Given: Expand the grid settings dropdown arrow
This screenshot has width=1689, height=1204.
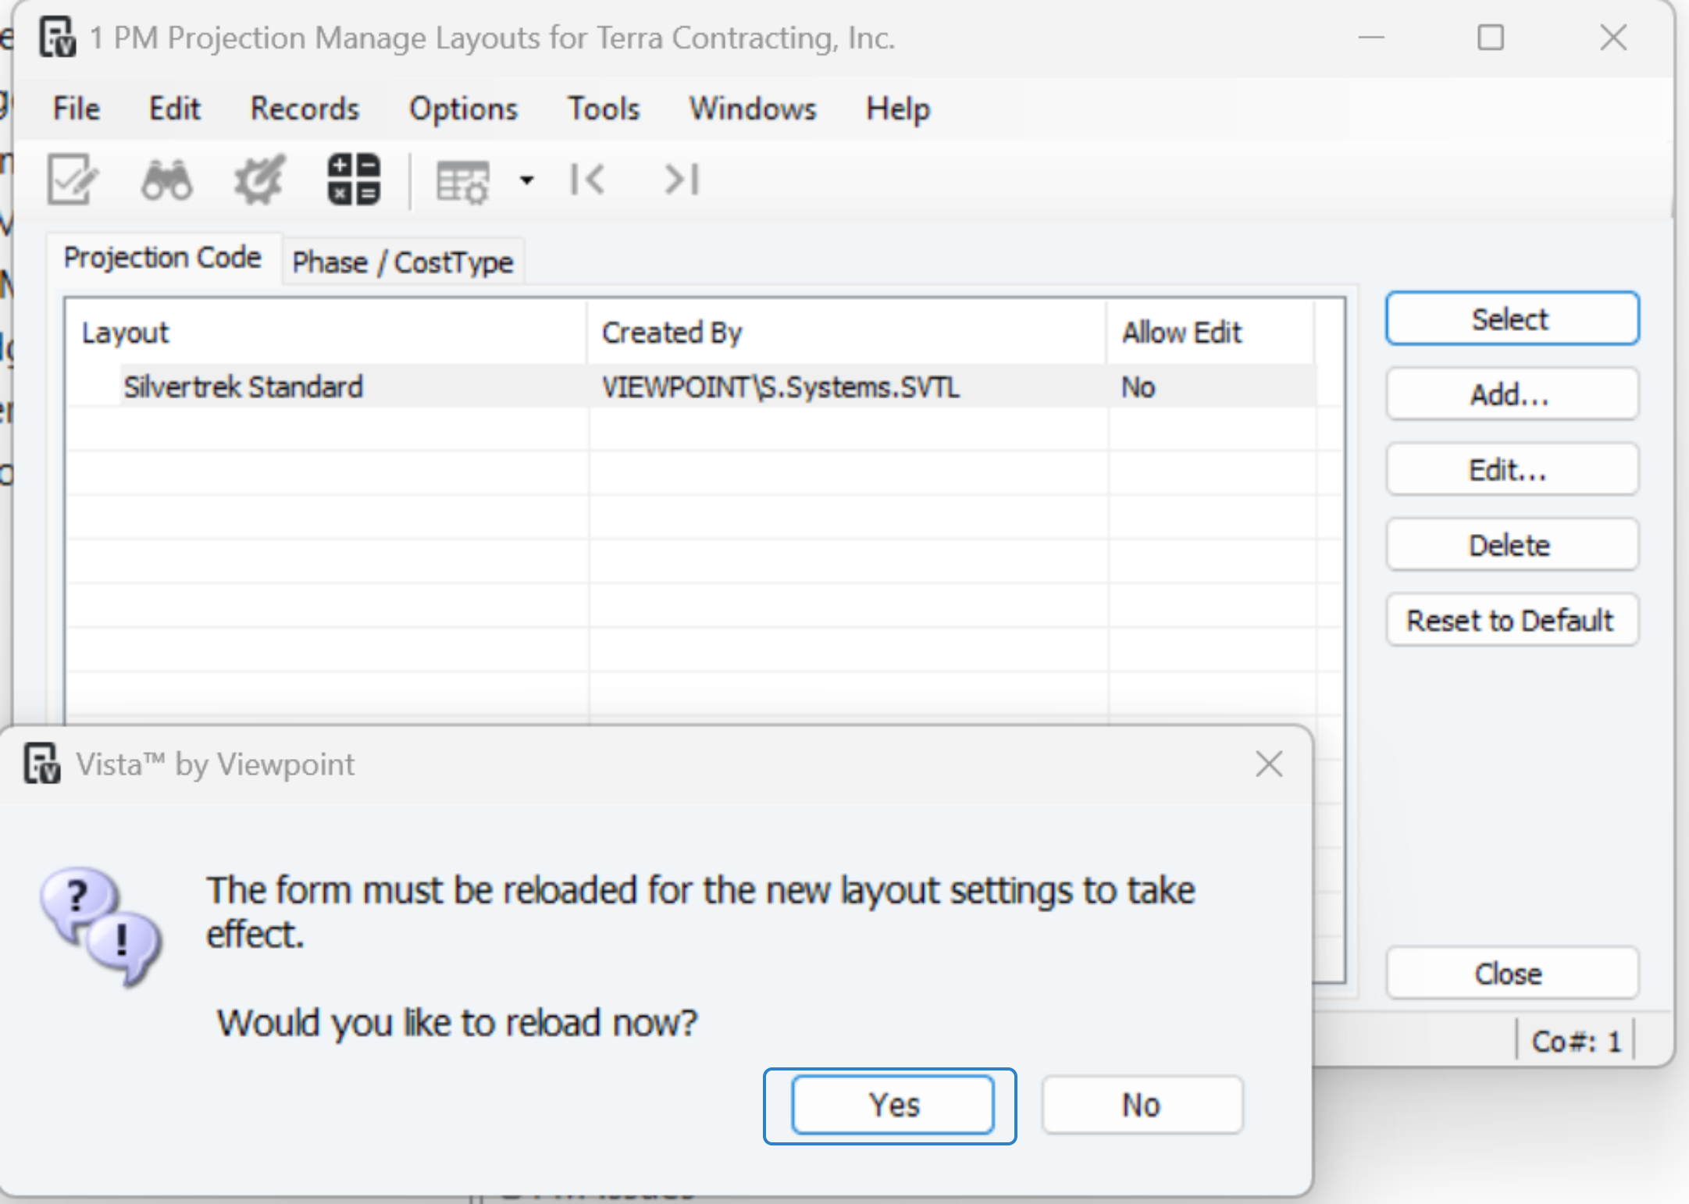Looking at the screenshot, I should [527, 181].
